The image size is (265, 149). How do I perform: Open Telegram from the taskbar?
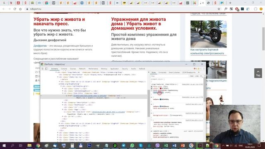point(123,146)
